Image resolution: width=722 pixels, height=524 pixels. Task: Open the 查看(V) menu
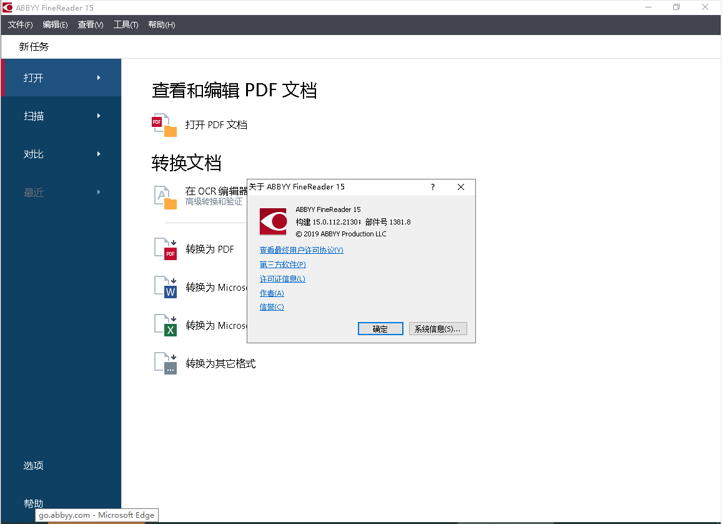[x=90, y=25]
